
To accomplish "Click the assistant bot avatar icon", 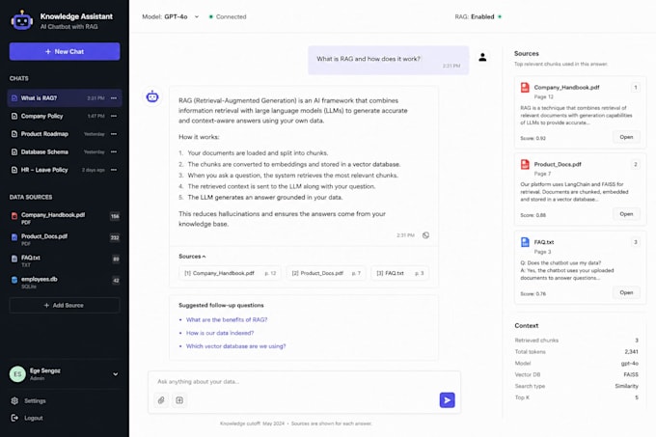I will [x=152, y=96].
